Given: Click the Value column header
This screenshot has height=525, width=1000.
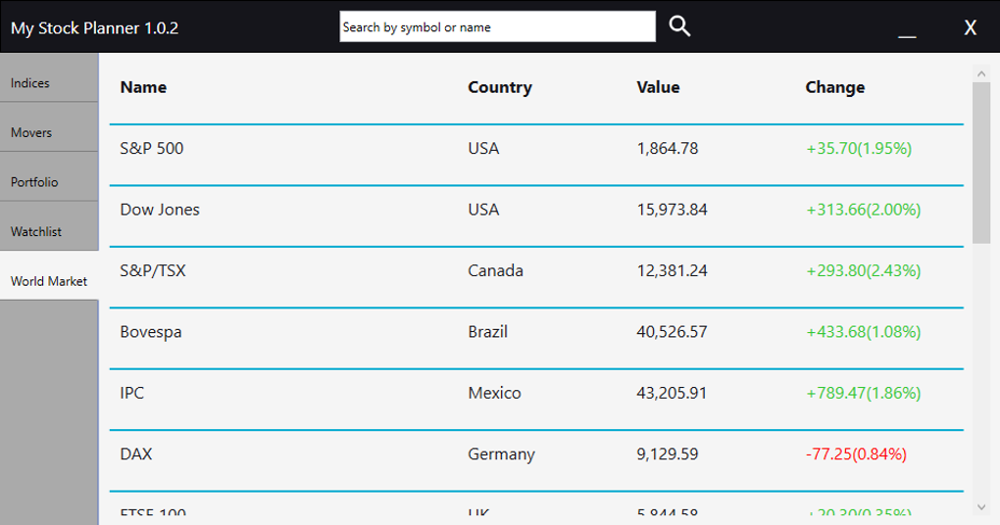Looking at the screenshot, I should pos(658,87).
